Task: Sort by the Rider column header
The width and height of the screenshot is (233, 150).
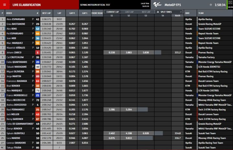Action: click(x=9, y=13)
